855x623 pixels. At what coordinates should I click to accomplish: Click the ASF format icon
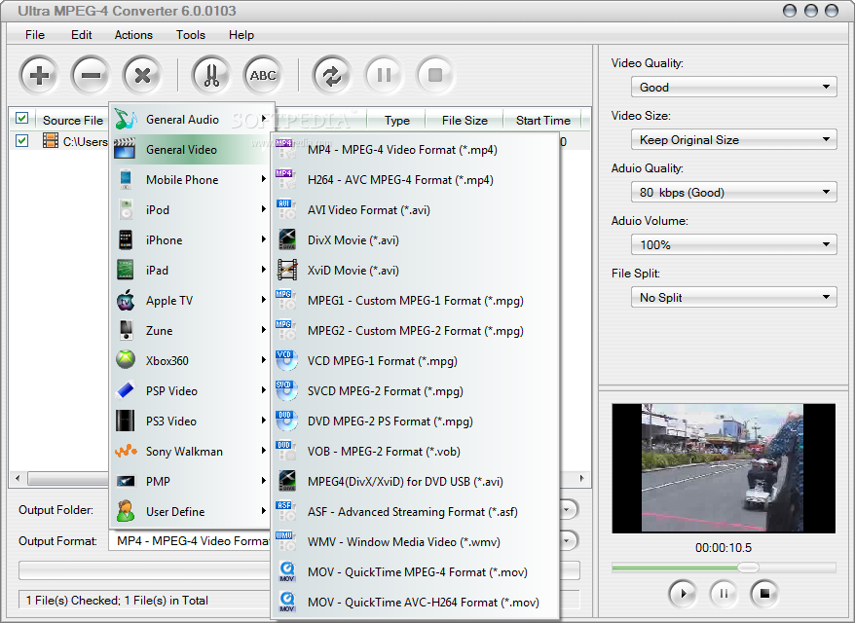pos(286,511)
